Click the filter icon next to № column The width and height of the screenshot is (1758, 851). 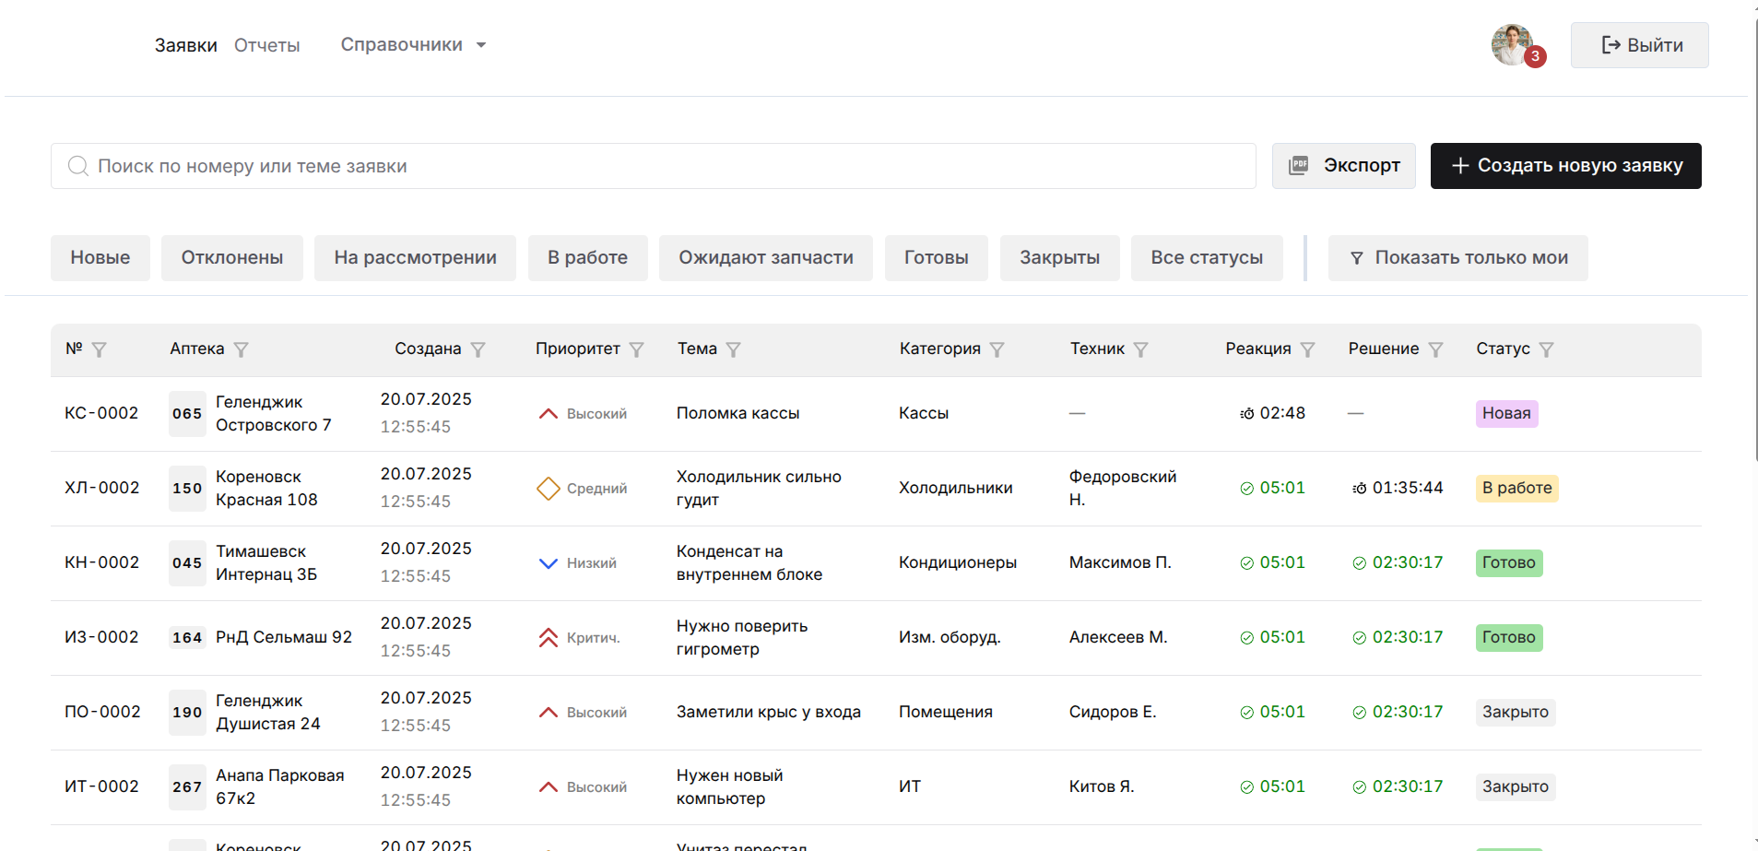[x=100, y=349]
